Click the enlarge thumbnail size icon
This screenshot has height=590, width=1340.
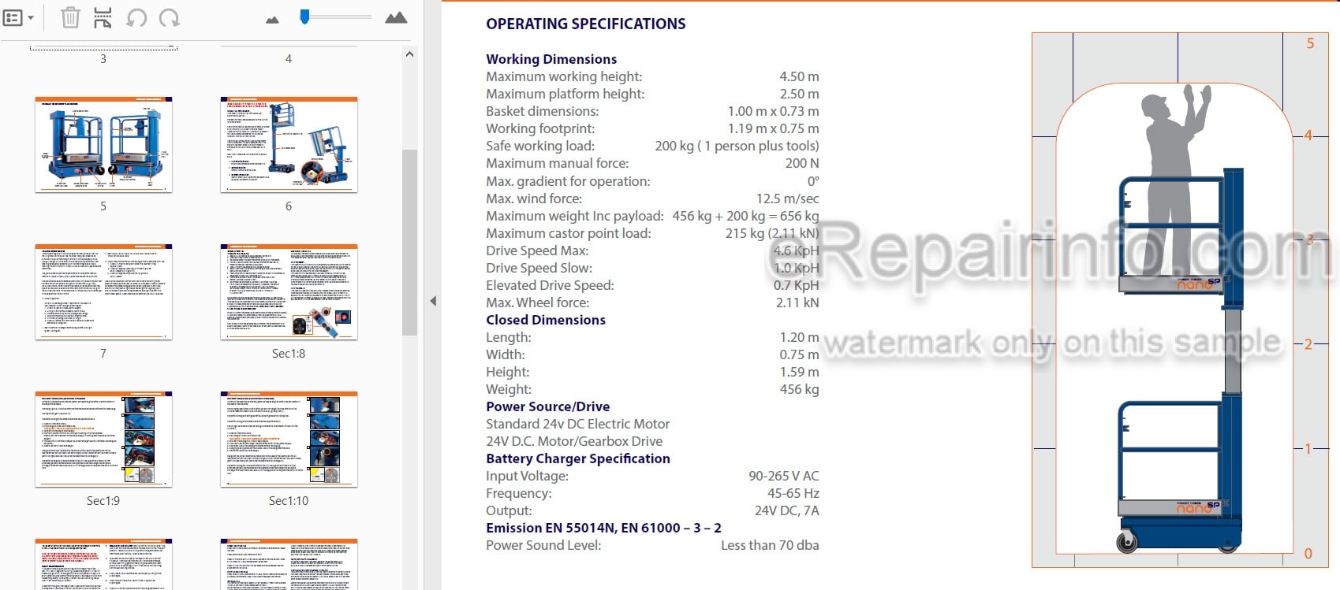(x=396, y=17)
